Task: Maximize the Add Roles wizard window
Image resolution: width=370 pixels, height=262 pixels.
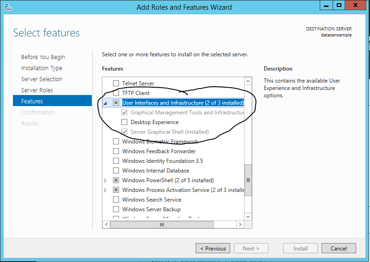Action: pyautogui.click(x=339, y=6)
